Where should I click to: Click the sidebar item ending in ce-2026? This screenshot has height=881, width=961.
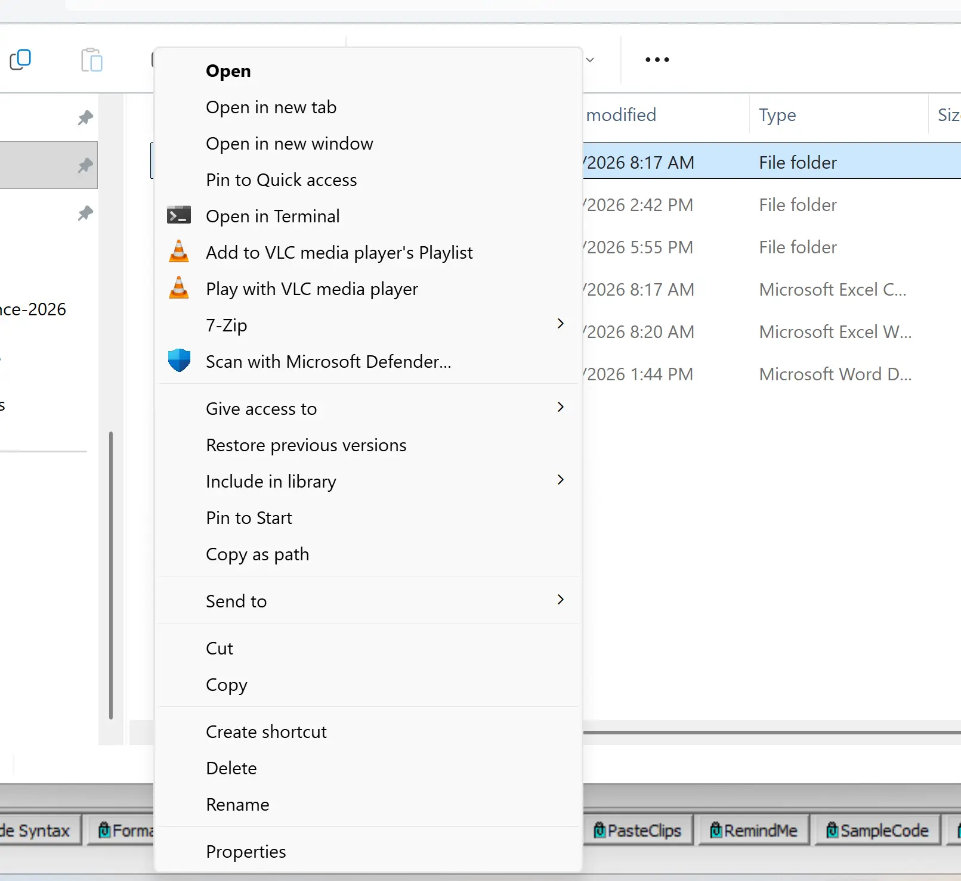[x=33, y=309]
